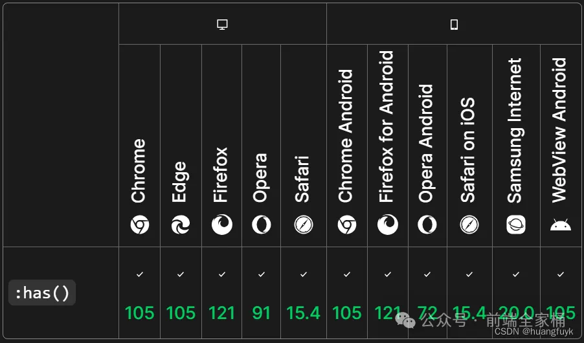The height and width of the screenshot is (343, 584).
Task: Click the Safari desktop compass icon
Action: coord(303,225)
